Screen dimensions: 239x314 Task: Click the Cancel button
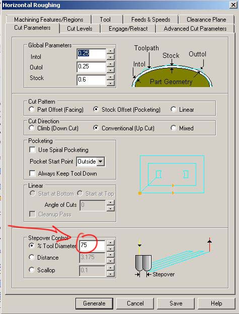click(135, 303)
